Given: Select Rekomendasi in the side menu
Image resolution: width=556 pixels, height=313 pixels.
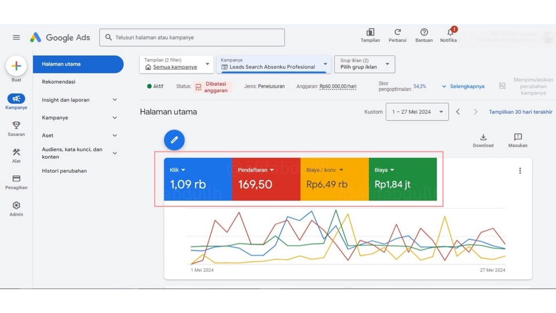Looking at the screenshot, I should [x=58, y=82].
